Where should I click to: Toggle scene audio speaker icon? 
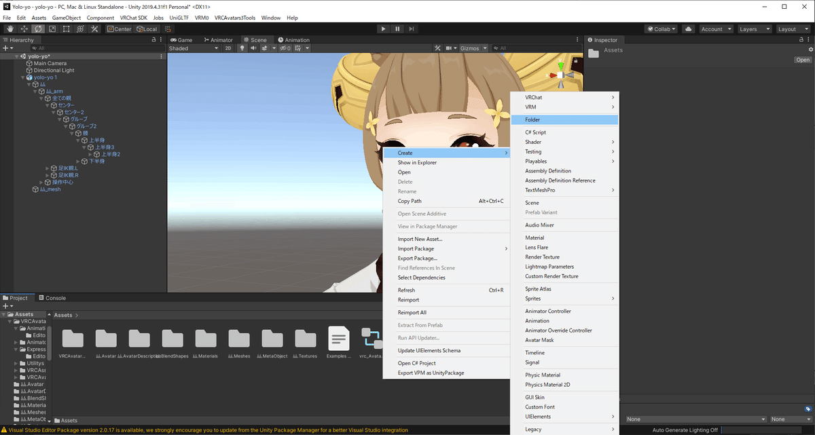[252, 48]
